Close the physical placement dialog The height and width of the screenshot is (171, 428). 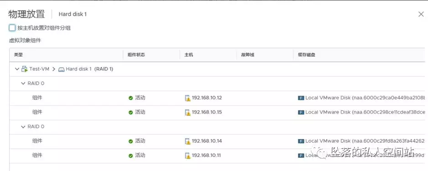421,14
